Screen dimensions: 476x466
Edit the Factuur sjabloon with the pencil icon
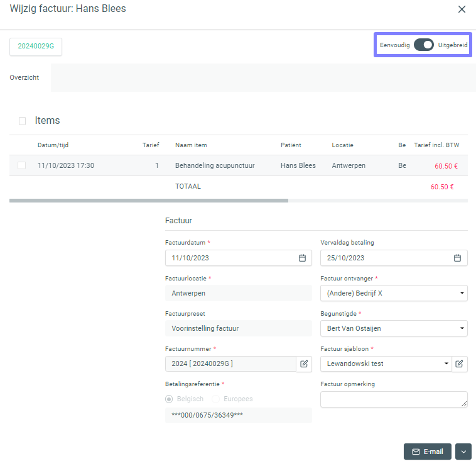pyautogui.click(x=459, y=364)
